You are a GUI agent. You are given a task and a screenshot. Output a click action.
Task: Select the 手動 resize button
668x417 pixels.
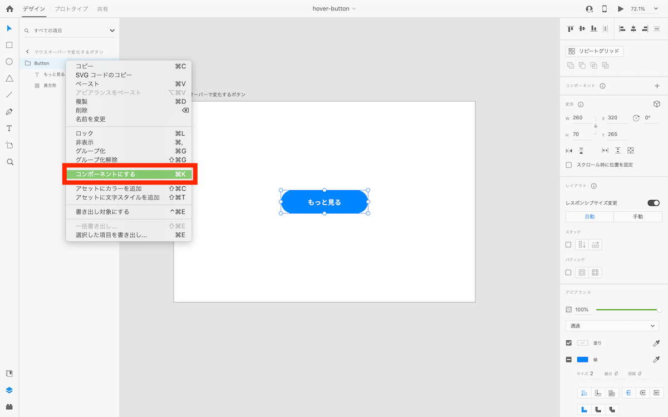click(x=638, y=217)
